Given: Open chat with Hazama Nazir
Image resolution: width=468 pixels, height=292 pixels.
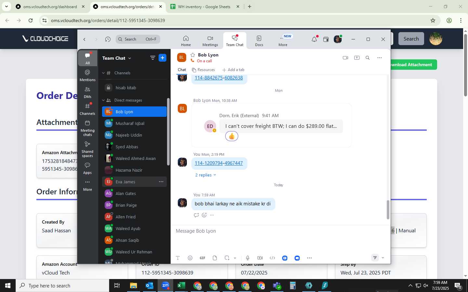Looking at the screenshot, I should [134, 170].
